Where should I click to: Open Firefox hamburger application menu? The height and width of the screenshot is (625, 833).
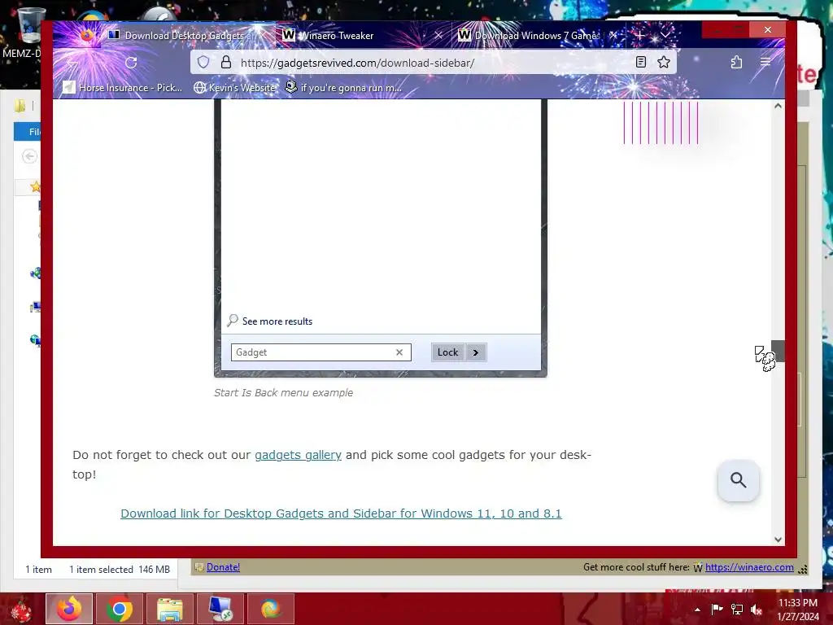point(765,62)
